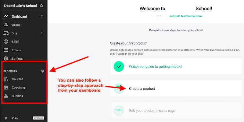The height and width of the screenshot is (122, 244).
Task: Click the Sales dollar-circle icon
Action: coord(6,42)
